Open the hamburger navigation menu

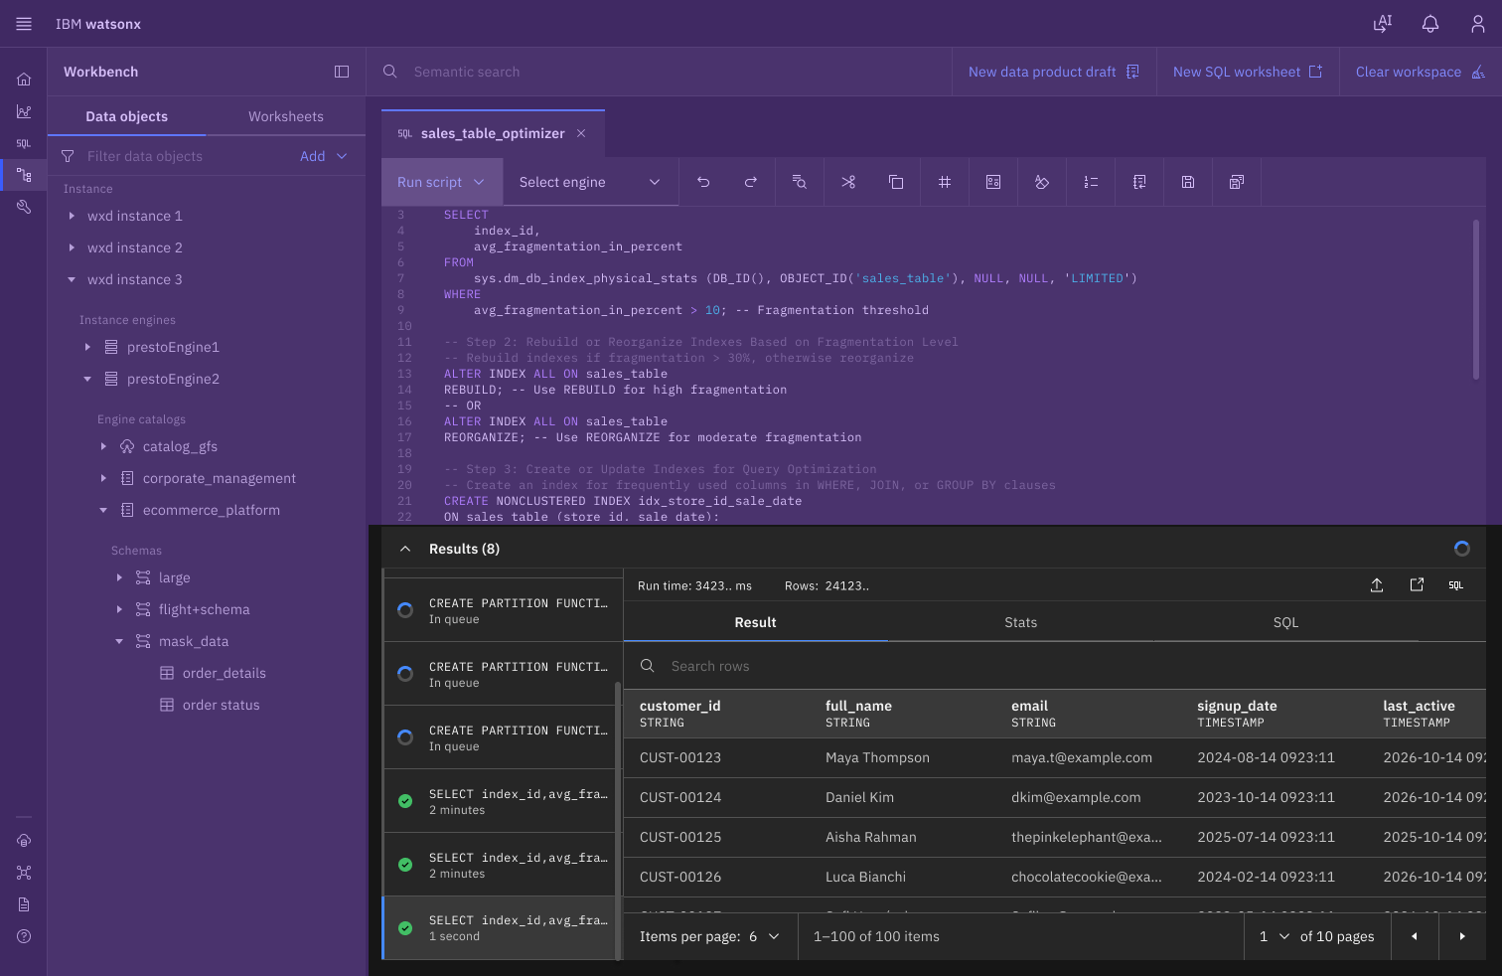[x=24, y=24]
